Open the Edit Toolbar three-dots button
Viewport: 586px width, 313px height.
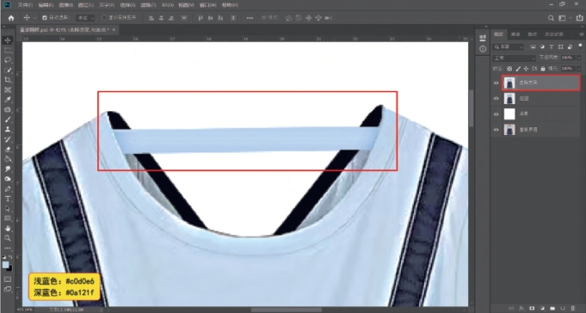pos(8,248)
